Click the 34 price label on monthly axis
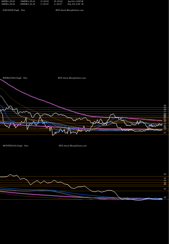 point(165,189)
